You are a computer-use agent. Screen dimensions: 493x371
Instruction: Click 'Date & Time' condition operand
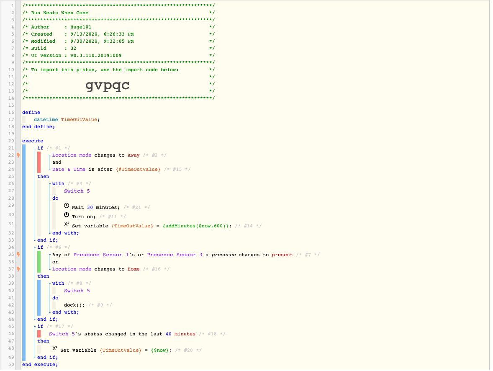[x=69, y=169]
